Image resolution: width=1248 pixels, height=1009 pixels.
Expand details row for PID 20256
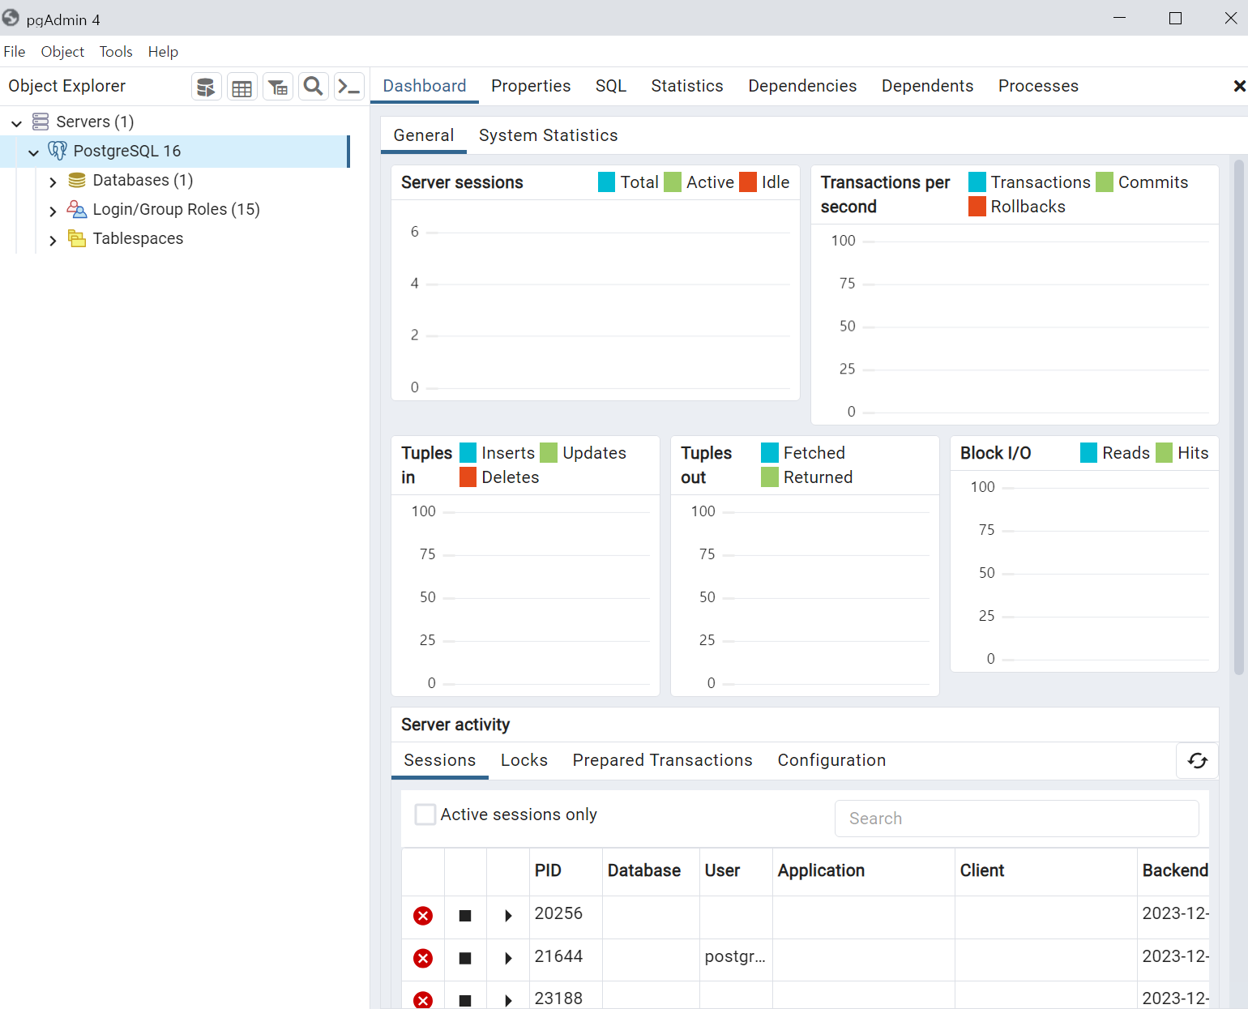pyautogui.click(x=508, y=916)
